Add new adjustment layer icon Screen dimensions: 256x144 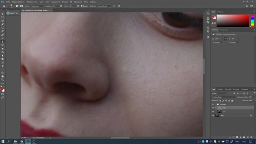click(240, 137)
